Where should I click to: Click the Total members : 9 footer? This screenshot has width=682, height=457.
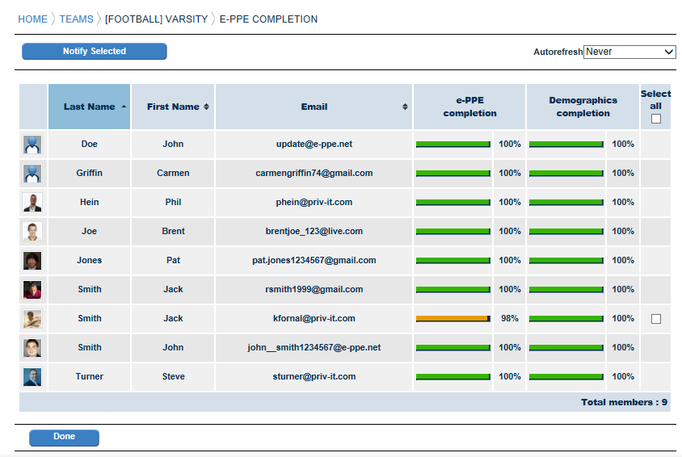click(624, 402)
